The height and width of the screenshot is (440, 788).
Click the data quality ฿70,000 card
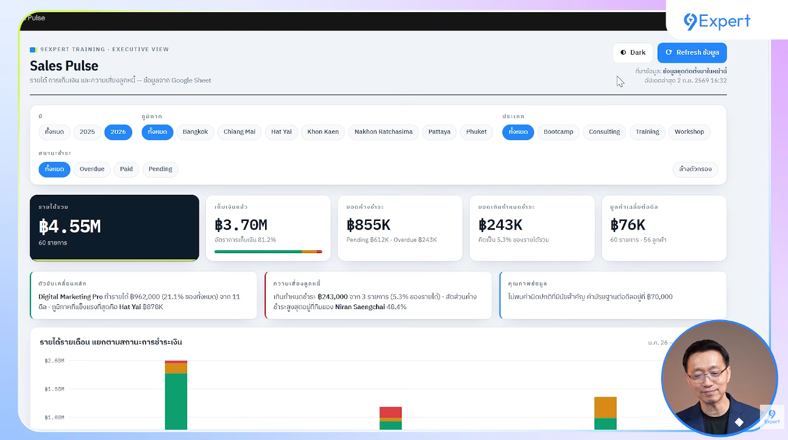[x=613, y=295]
